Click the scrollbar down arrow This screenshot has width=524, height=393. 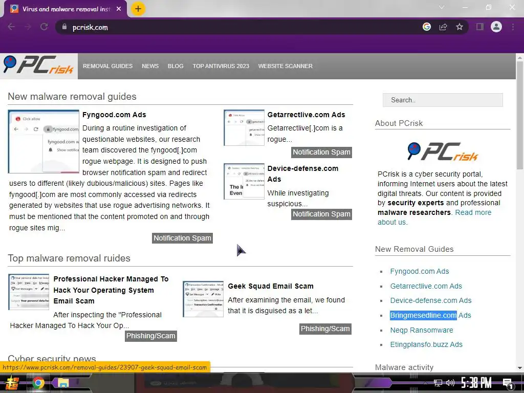coord(520,368)
